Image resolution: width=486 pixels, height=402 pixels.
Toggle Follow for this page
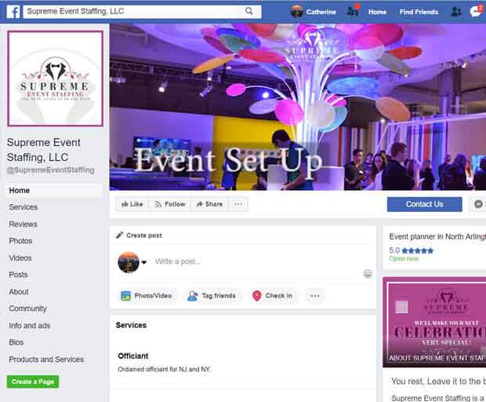click(x=170, y=204)
